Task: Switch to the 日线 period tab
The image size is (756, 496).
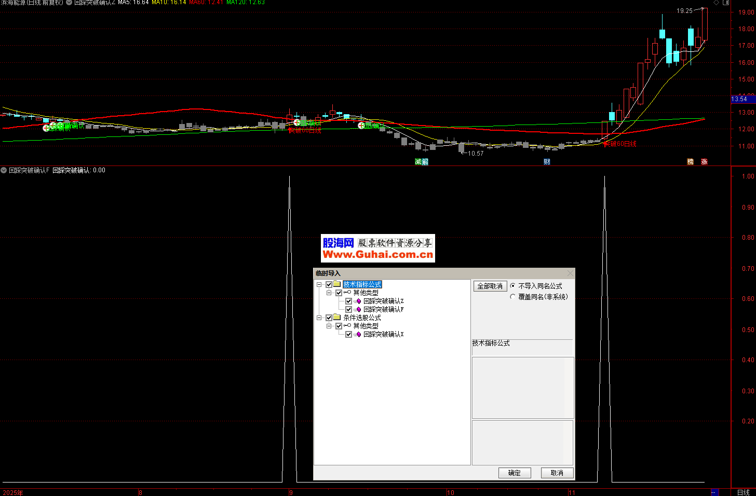Action: pyautogui.click(x=743, y=492)
